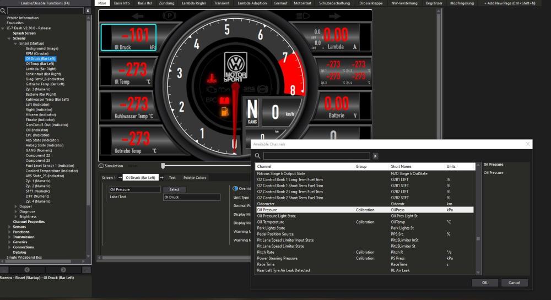Select Tankinhalt (Bar Right) in the tree
551x300 pixels.
(43, 74)
